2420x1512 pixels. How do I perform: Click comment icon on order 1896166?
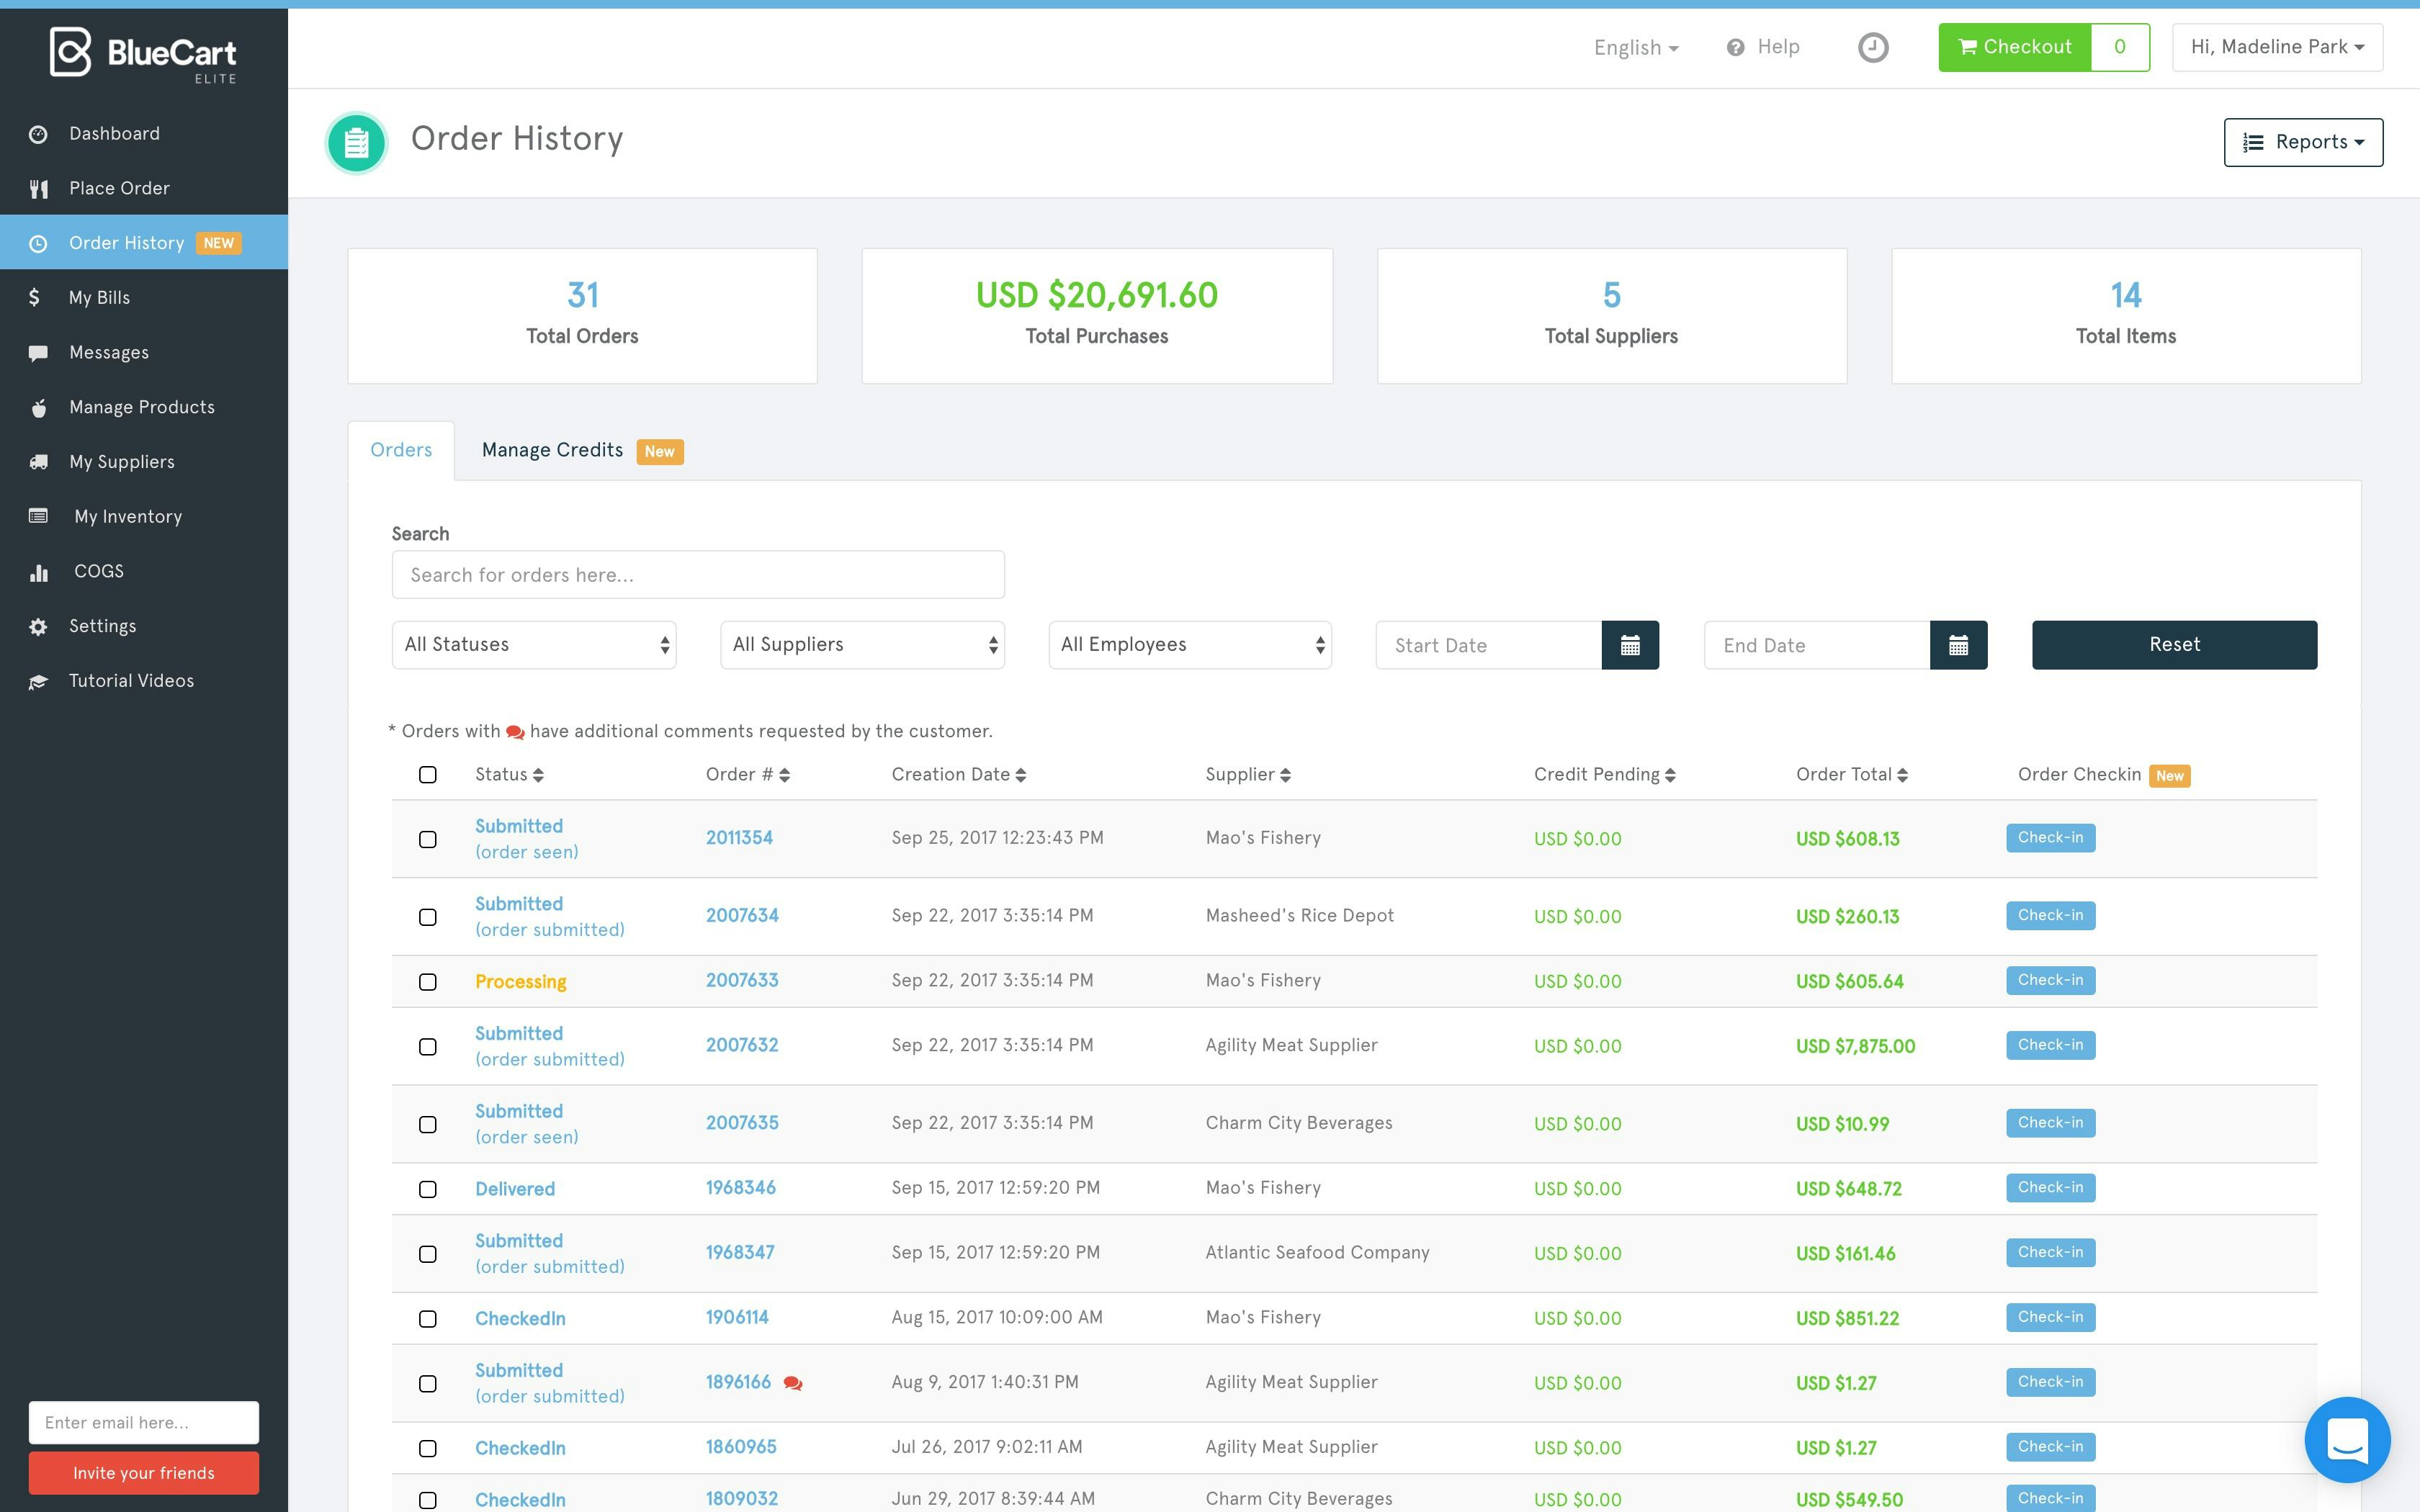793,1383
